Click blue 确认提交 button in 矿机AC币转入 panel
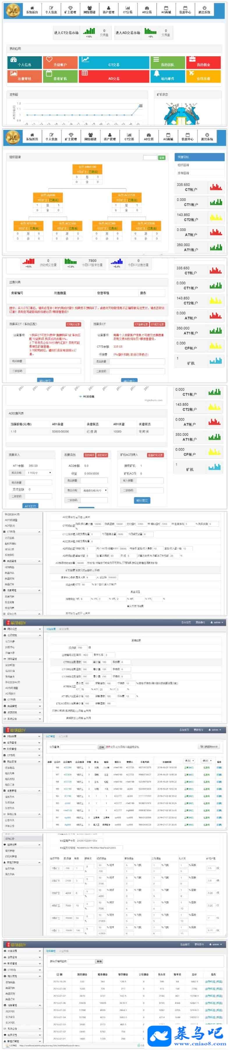This screenshot has width=230, height=1050. [x=142, y=500]
